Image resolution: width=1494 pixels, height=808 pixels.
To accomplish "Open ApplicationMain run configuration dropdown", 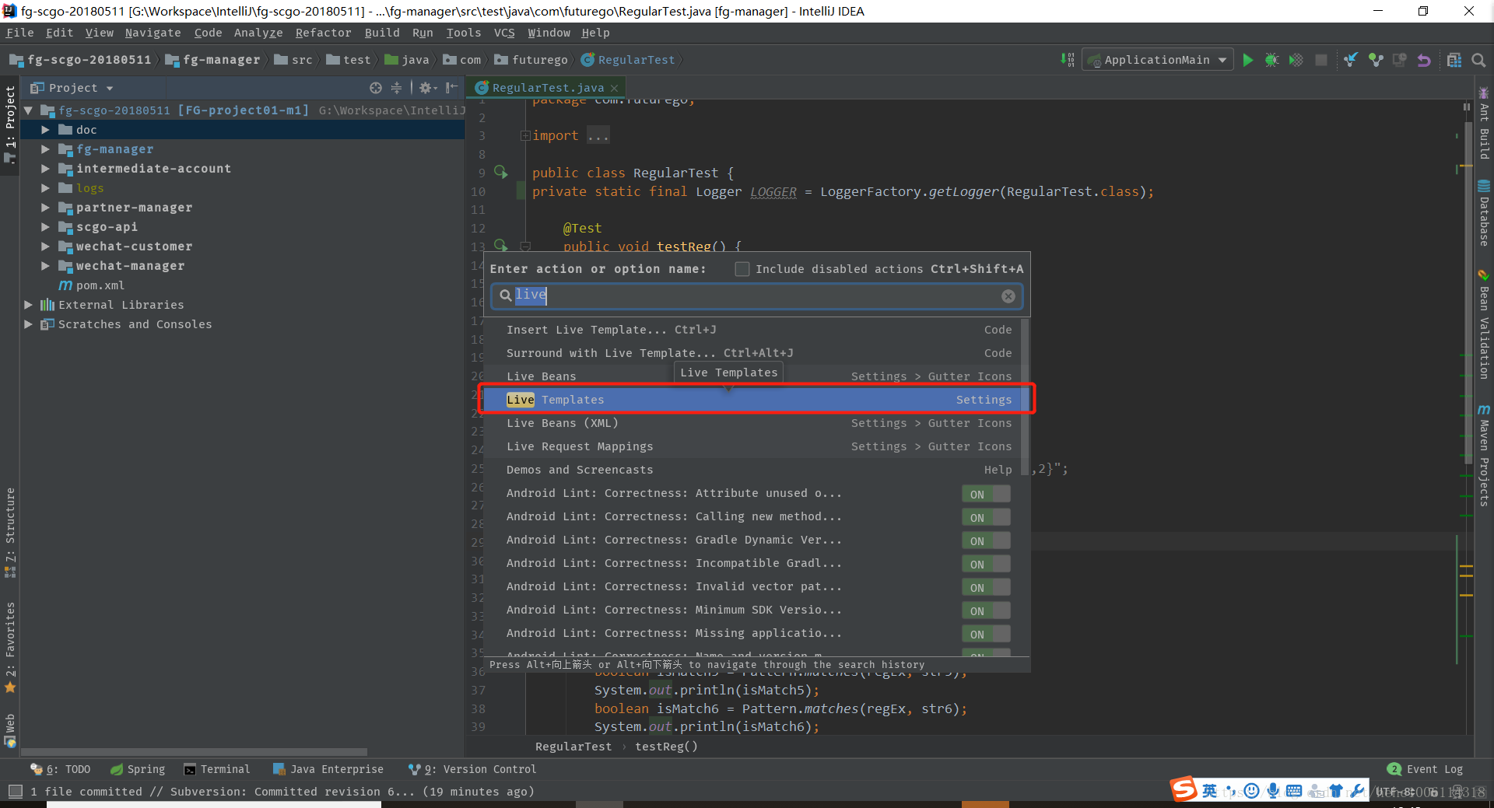I will pos(1158,60).
